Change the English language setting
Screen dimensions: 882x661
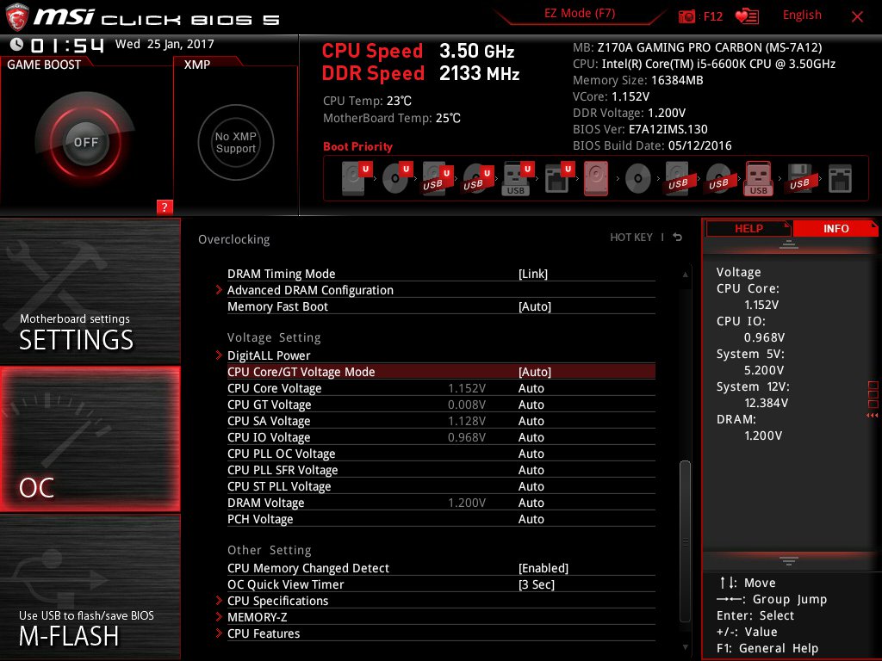tap(802, 15)
